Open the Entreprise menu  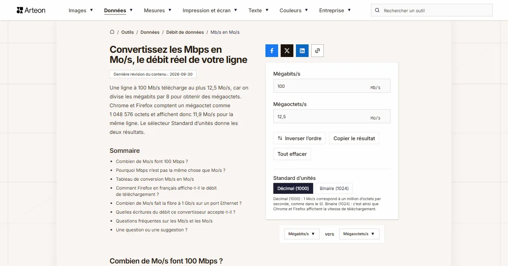click(x=335, y=10)
